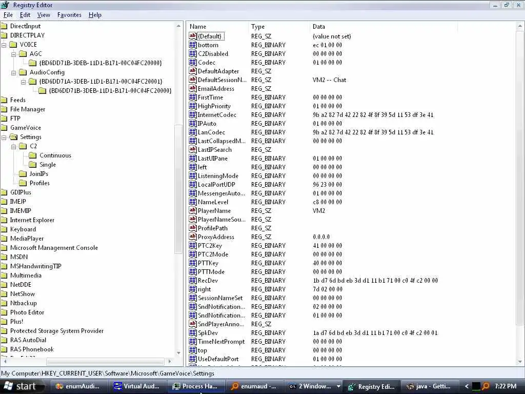Click the values pane scroll-up arrow

tap(520, 26)
